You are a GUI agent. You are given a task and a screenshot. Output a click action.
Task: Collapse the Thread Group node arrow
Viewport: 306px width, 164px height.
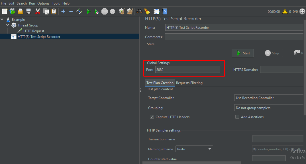pyautogui.click(x=8, y=25)
